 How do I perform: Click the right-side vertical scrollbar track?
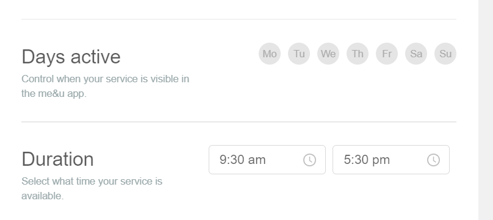point(486,110)
